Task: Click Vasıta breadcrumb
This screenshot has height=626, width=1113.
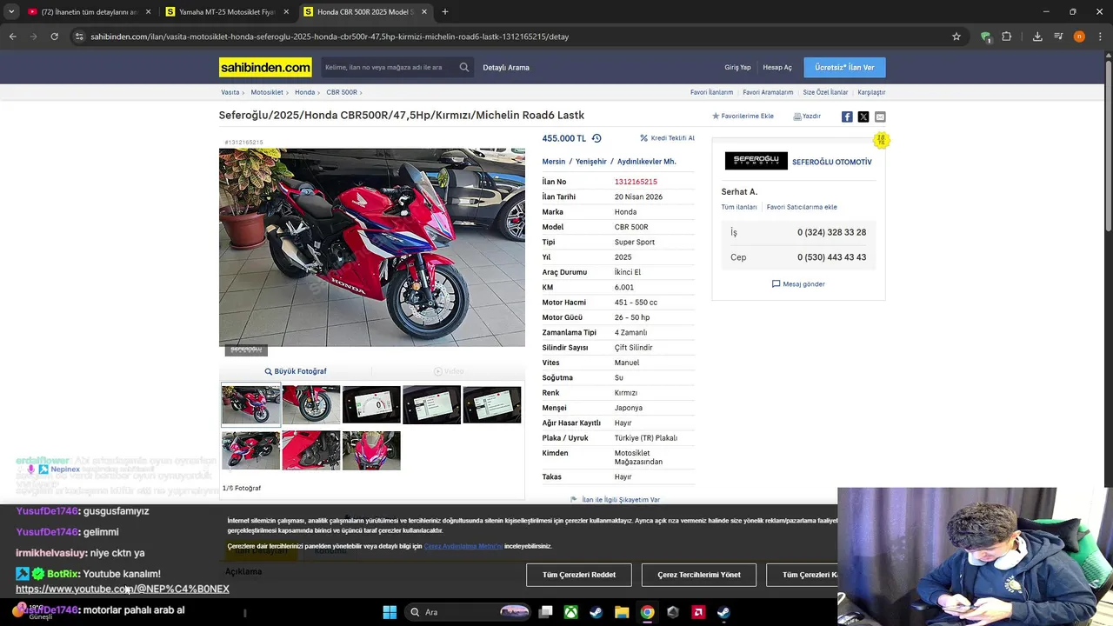Action: [x=230, y=92]
